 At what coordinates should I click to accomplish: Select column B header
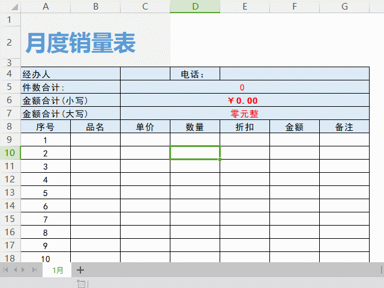[95, 7]
